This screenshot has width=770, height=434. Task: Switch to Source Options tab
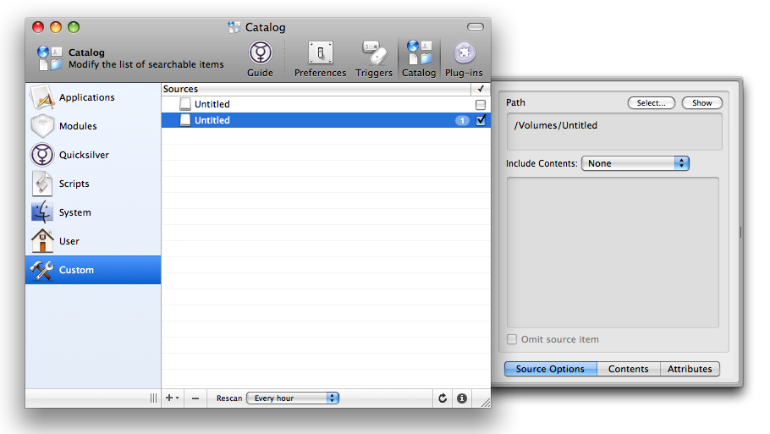click(550, 369)
